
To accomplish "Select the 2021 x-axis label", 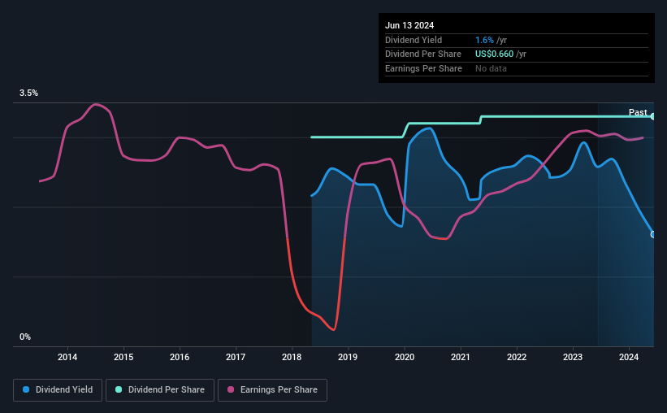I will pos(461,357).
